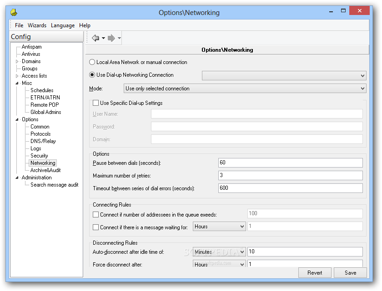Screen dimensions: 382x291
Task: Select Logs under Options
Action: click(36, 148)
